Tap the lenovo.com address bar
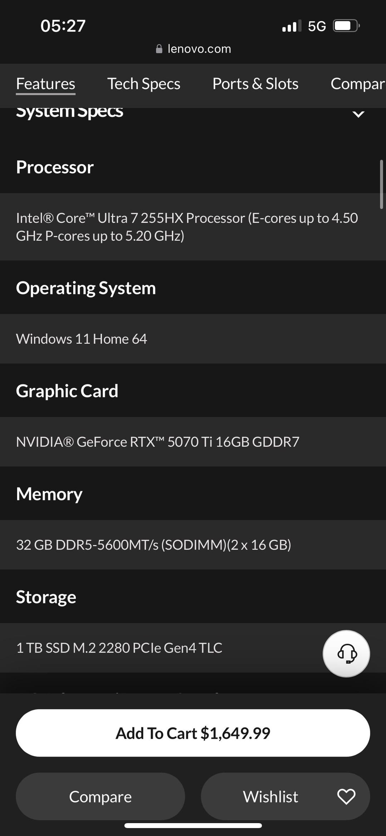 199,49
